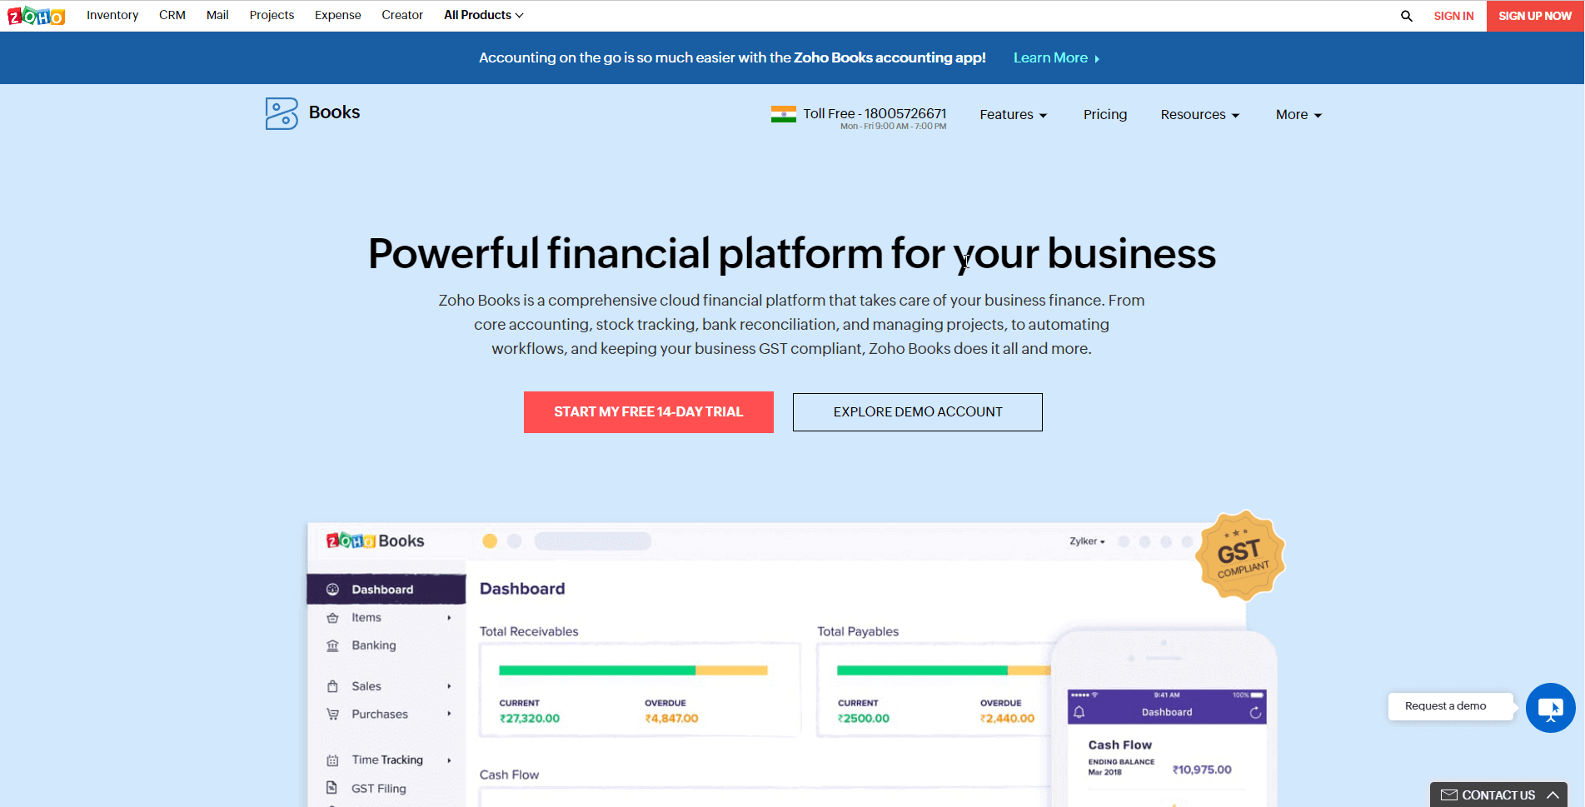Click the Zoho Books logo icon

[282, 113]
